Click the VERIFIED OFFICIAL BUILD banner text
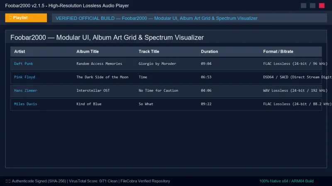This screenshot has height=186, width=332. coord(156,18)
